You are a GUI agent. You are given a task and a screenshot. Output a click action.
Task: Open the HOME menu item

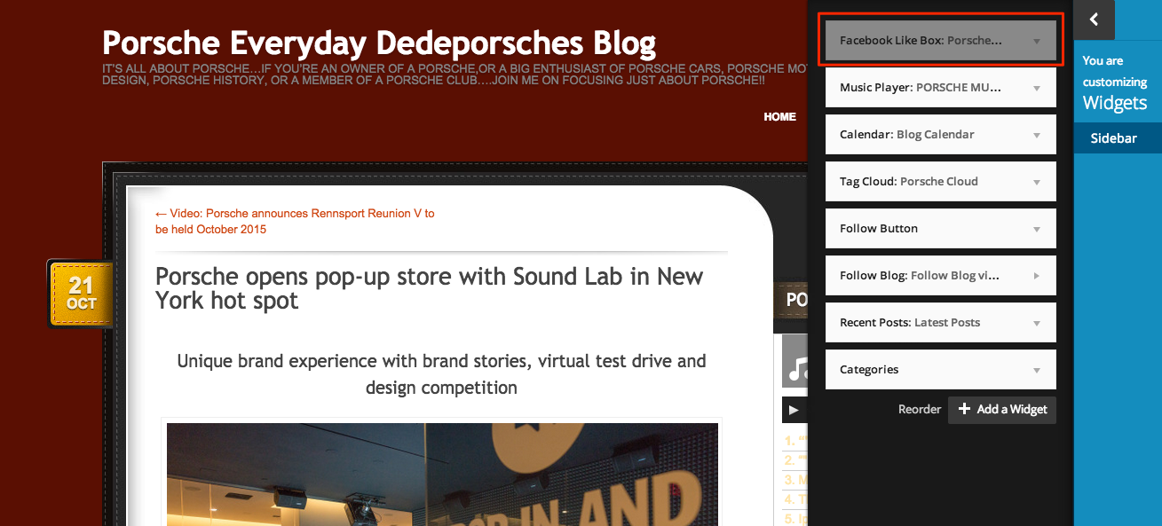coord(779,117)
